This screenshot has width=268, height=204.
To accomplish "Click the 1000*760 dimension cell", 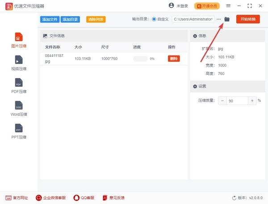I will click(109, 59).
